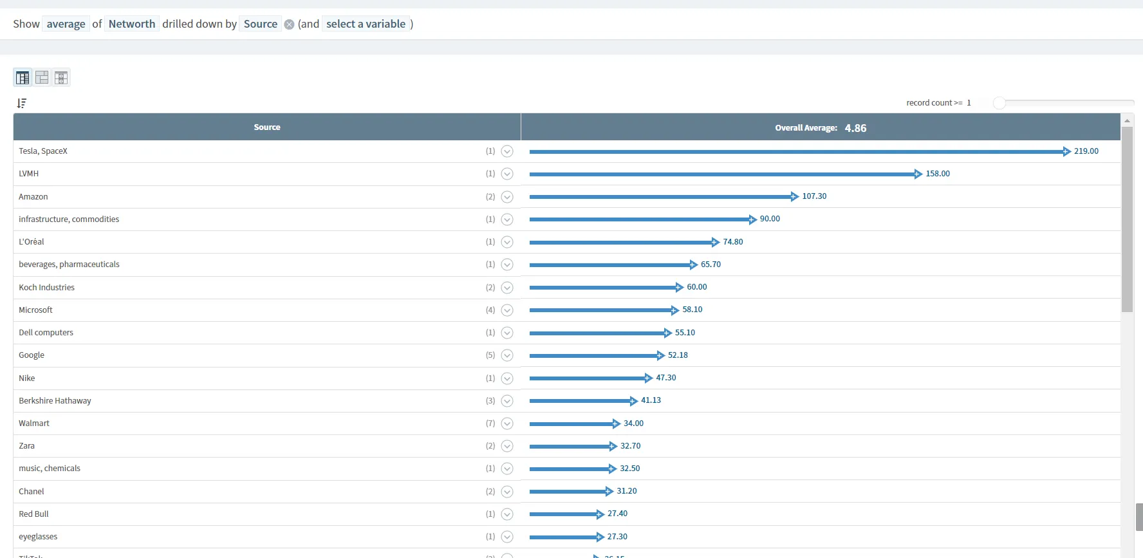Viewport: 1143px width, 558px height.
Task: Click the Walmart source name
Action: 34,423
